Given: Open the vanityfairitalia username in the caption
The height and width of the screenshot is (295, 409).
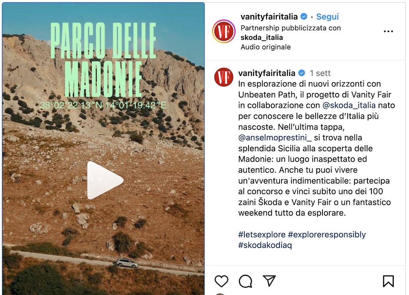Looking at the screenshot, I should (x=267, y=73).
